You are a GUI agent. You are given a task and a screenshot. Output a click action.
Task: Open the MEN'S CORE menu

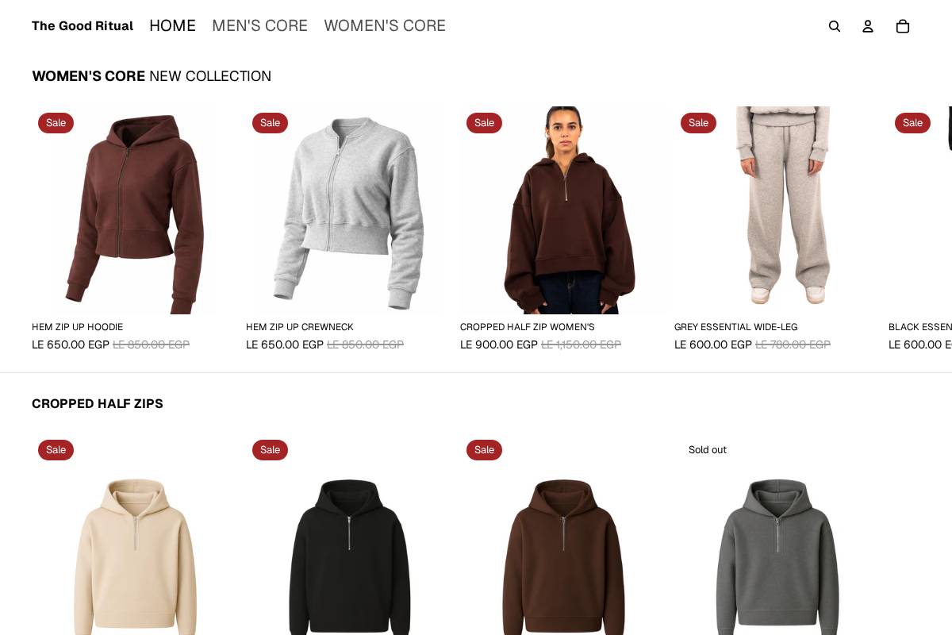[259, 25]
